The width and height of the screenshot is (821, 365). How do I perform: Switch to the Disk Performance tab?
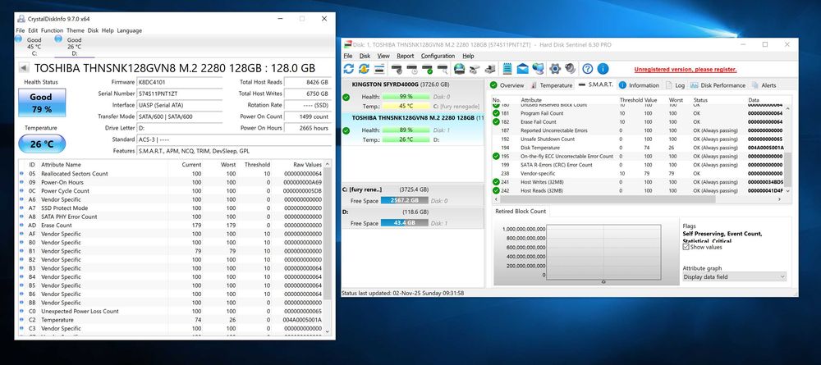pyautogui.click(x=718, y=85)
